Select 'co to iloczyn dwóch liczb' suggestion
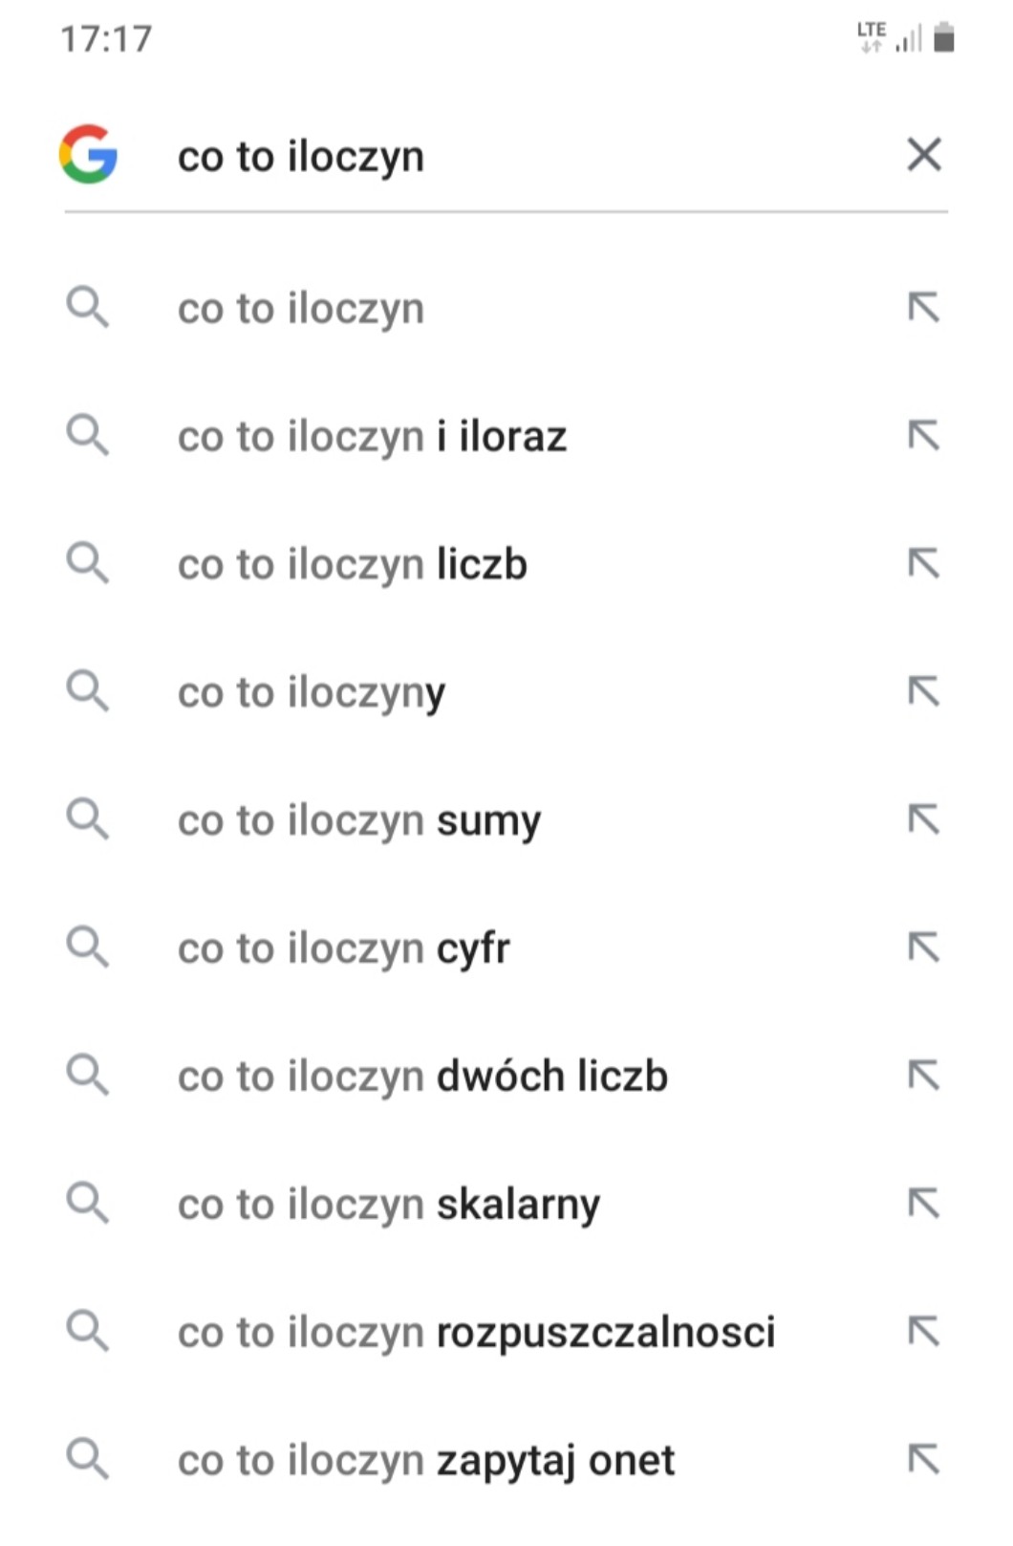This screenshot has width=1013, height=1546. click(422, 1078)
